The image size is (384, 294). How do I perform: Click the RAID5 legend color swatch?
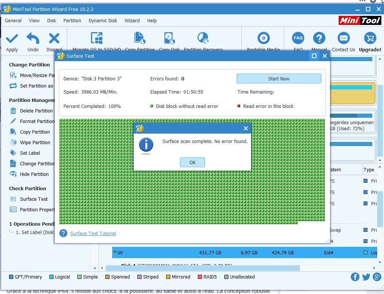200,277
